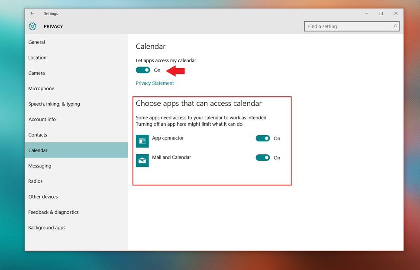Disable calendar access for App connector
Image resolution: width=420 pixels, height=270 pixels.
click(263, 138)
